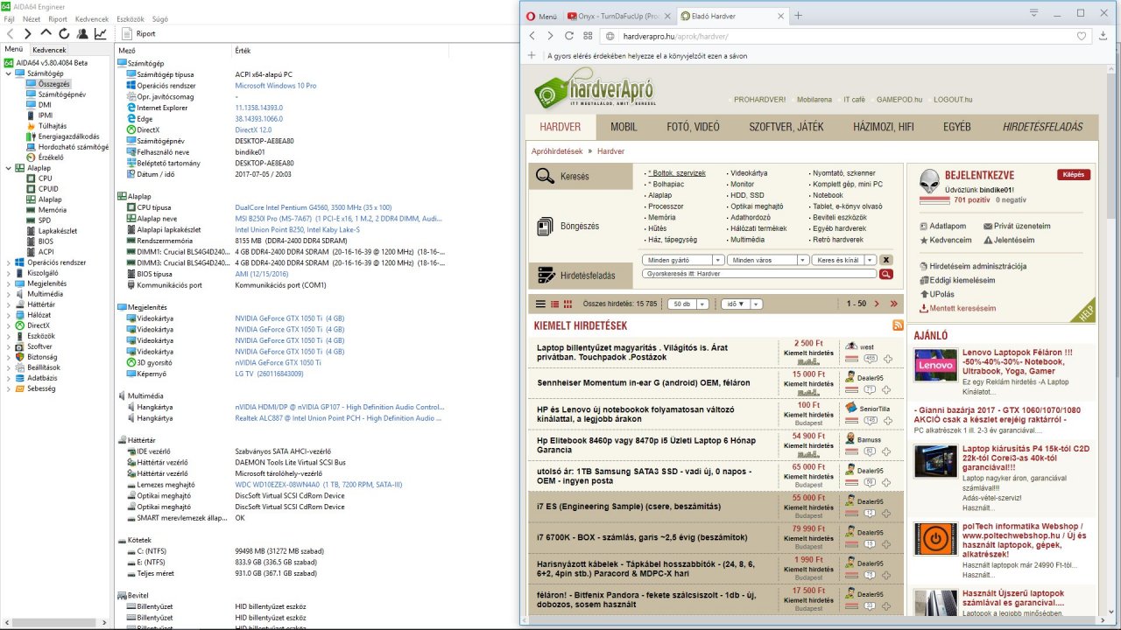1121x630 pixels.
Task: Click the Kilépés logout button
Action: pos(1074,175)
